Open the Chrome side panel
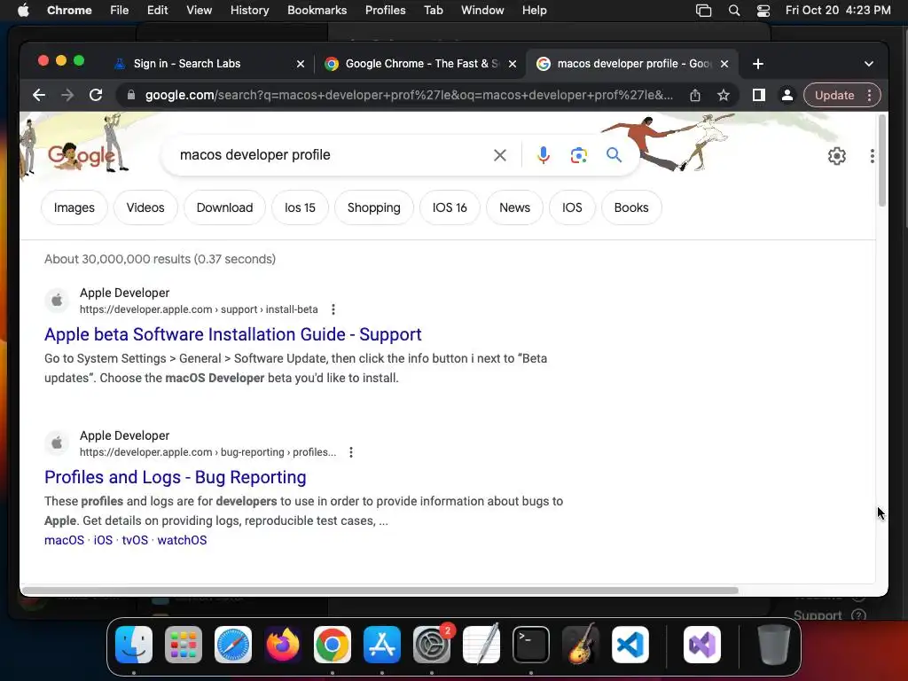Screen dimensions: 908x681 (759, 95)
